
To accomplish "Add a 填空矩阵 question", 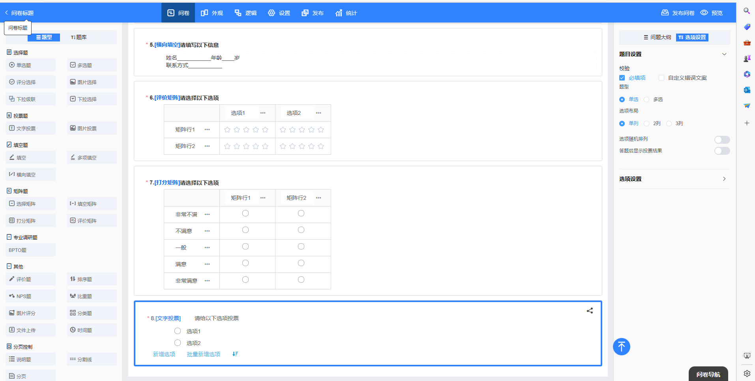I will click(92, 204).
